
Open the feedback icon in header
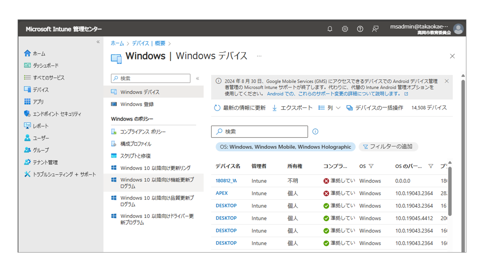tap(375, 29)
